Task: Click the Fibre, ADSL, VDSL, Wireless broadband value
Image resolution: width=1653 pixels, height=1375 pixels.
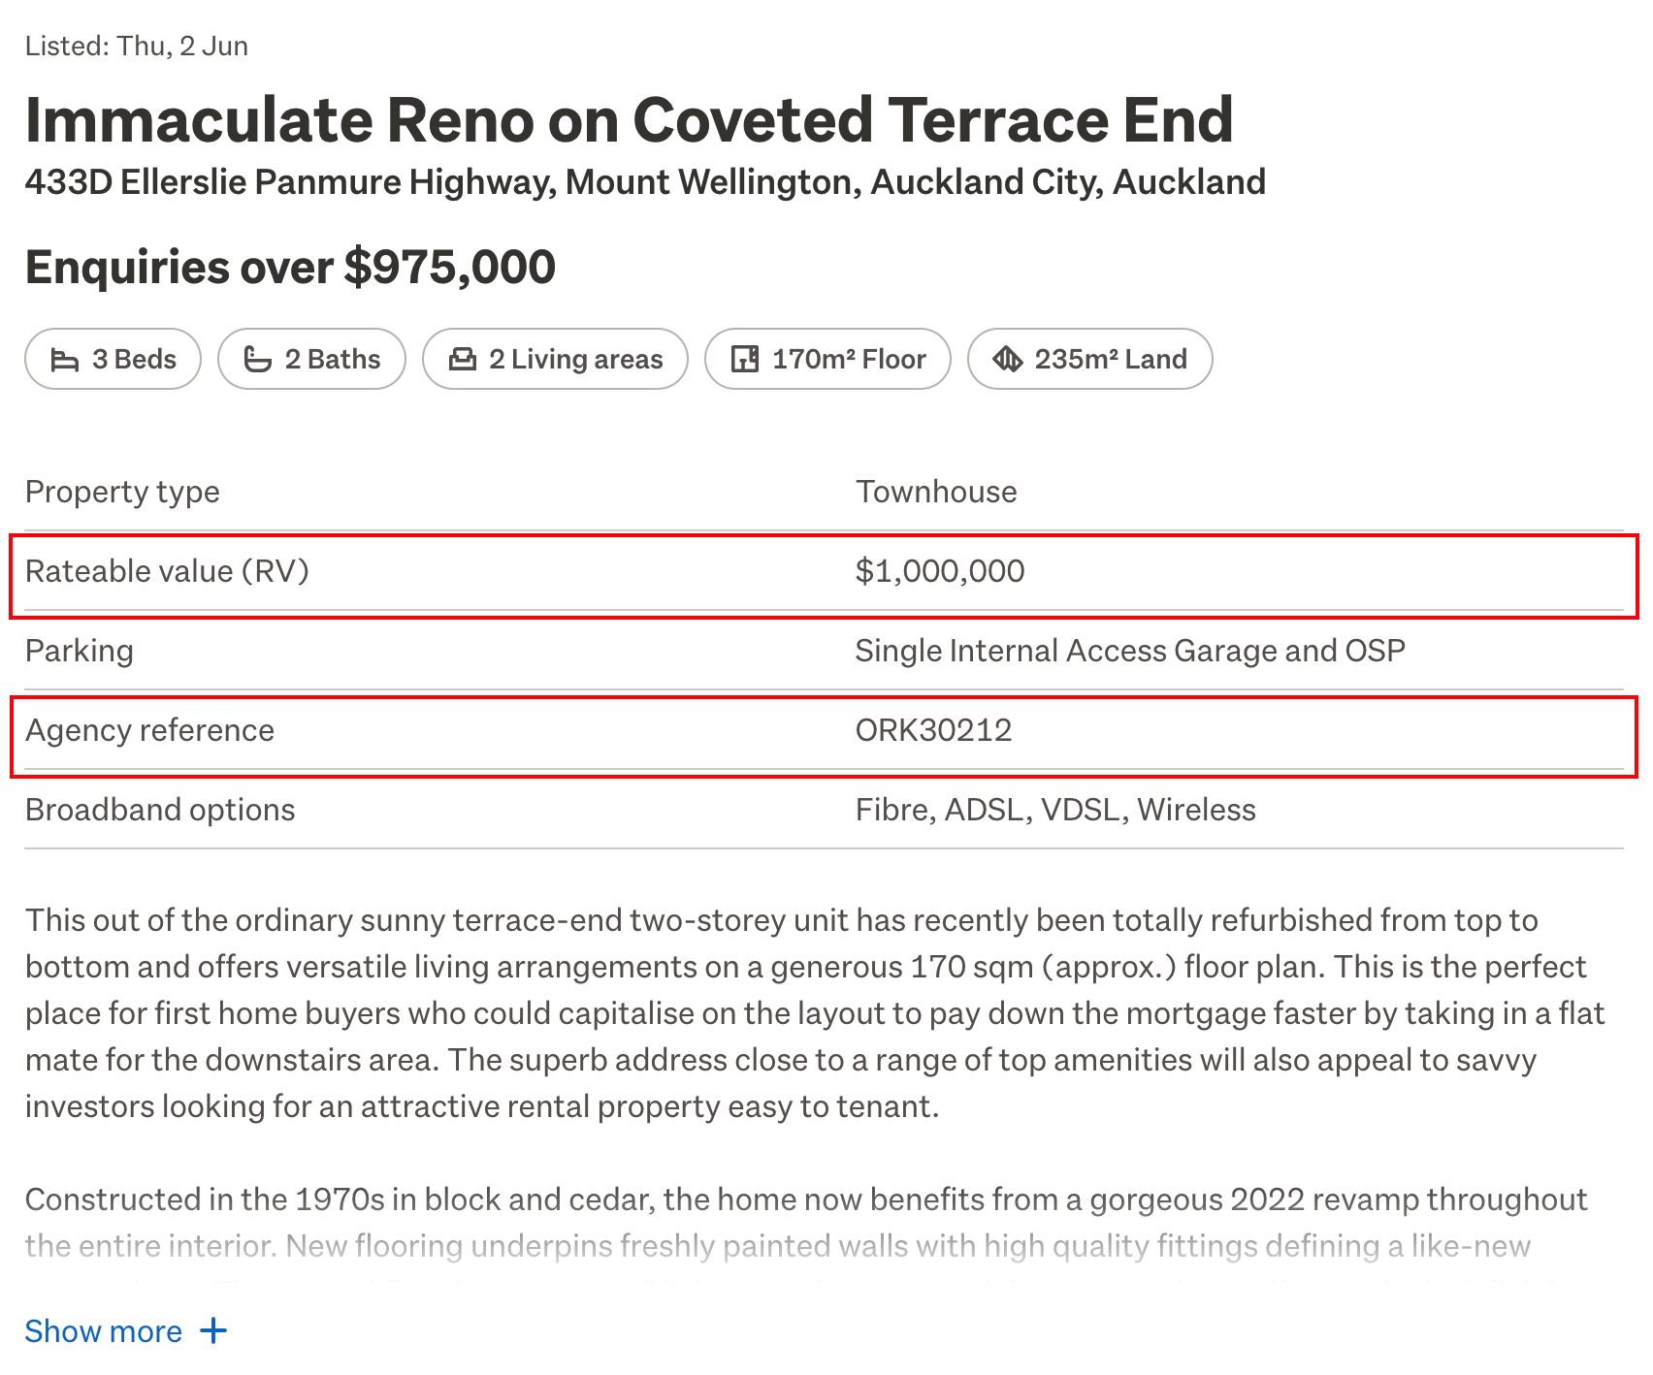Action: 1054,810
